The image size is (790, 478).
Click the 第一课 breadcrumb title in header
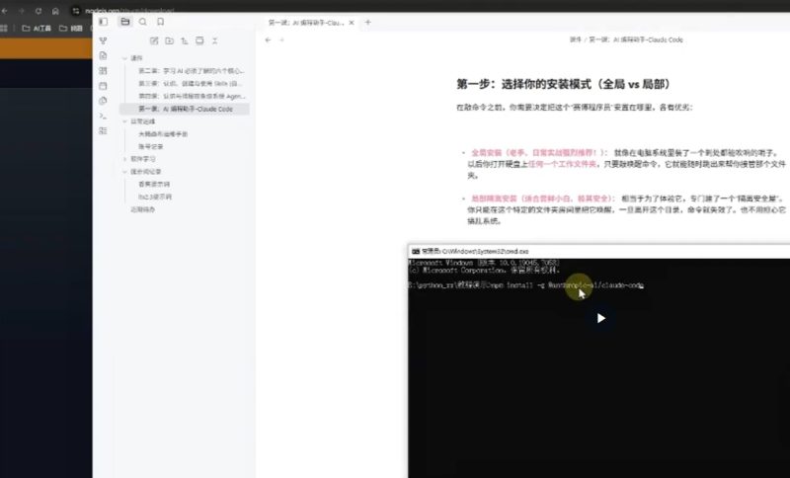tap(636, 40)
